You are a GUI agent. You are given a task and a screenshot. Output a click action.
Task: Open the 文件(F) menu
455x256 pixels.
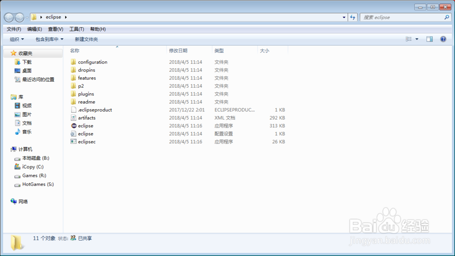point(14,29)
